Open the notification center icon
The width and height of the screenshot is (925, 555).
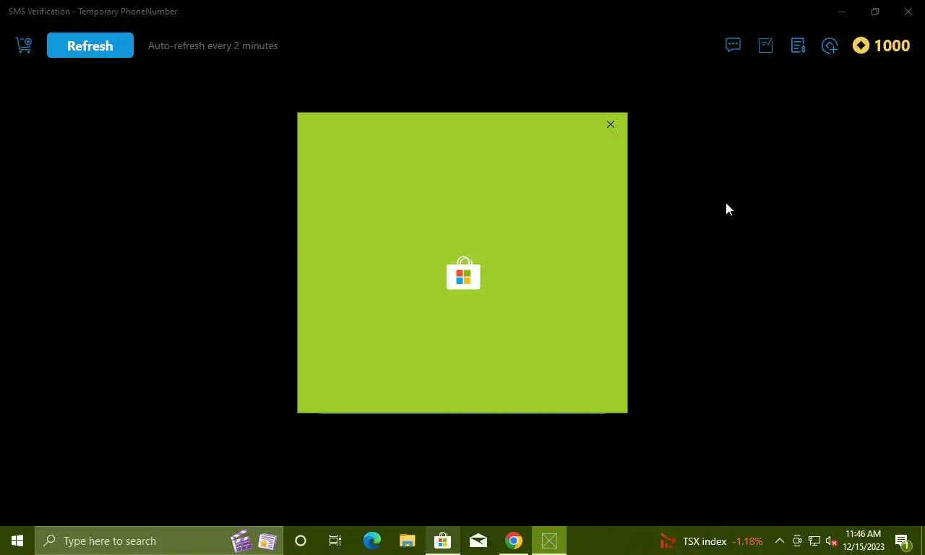click(x=903, y=541)
